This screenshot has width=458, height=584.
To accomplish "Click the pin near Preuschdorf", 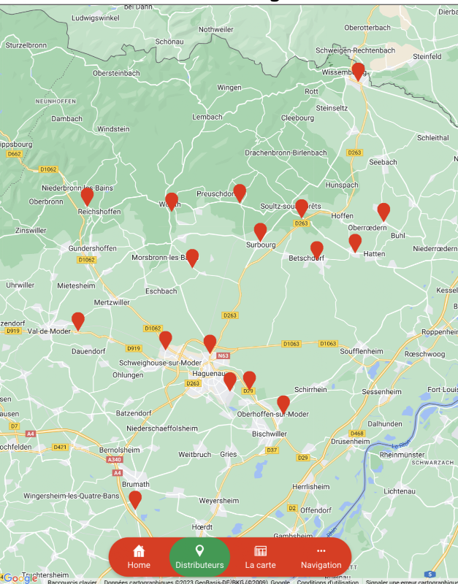I will [x=240, y=193].
